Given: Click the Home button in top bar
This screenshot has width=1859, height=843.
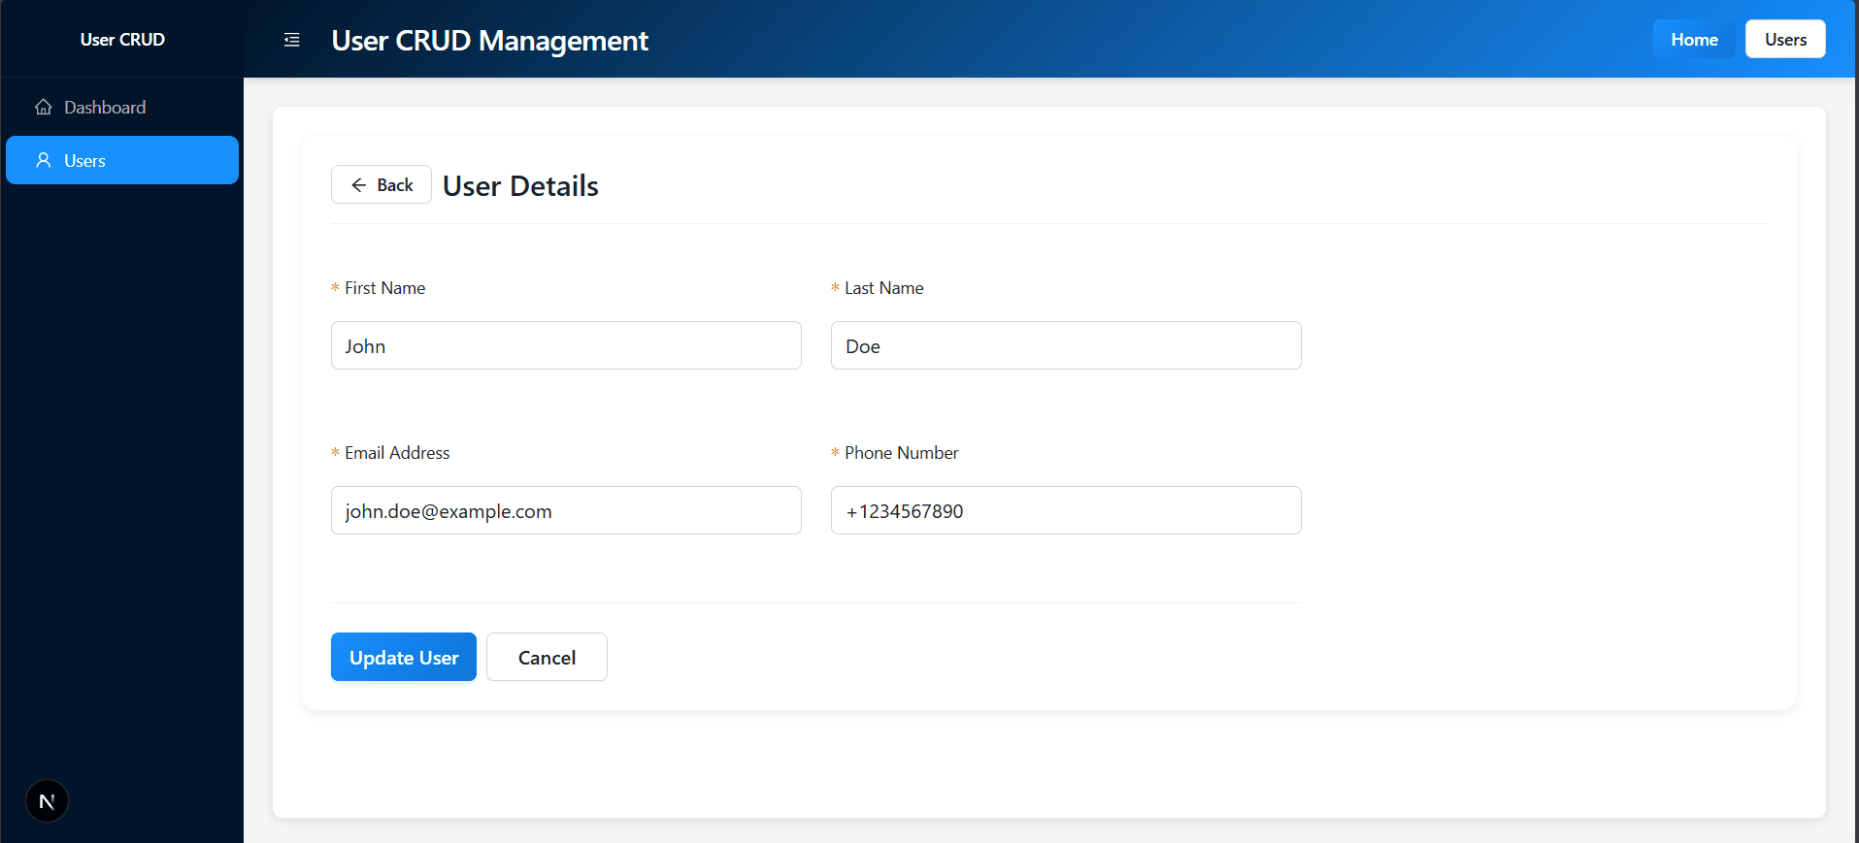Looking at the screenshot, I should [1694, 40].
